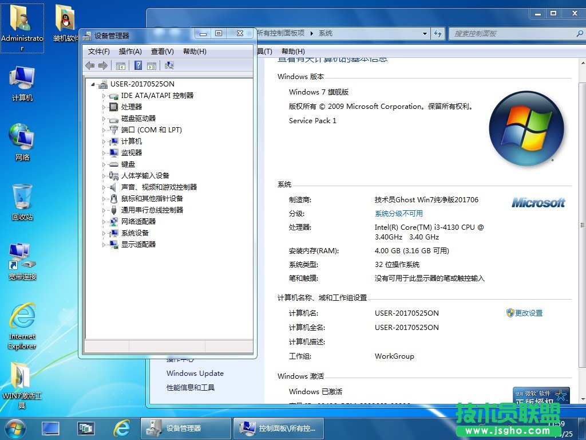Click the show/hide console tree toolbar icon
Screen dimensions: 586x440
click(x=120, y=66)
